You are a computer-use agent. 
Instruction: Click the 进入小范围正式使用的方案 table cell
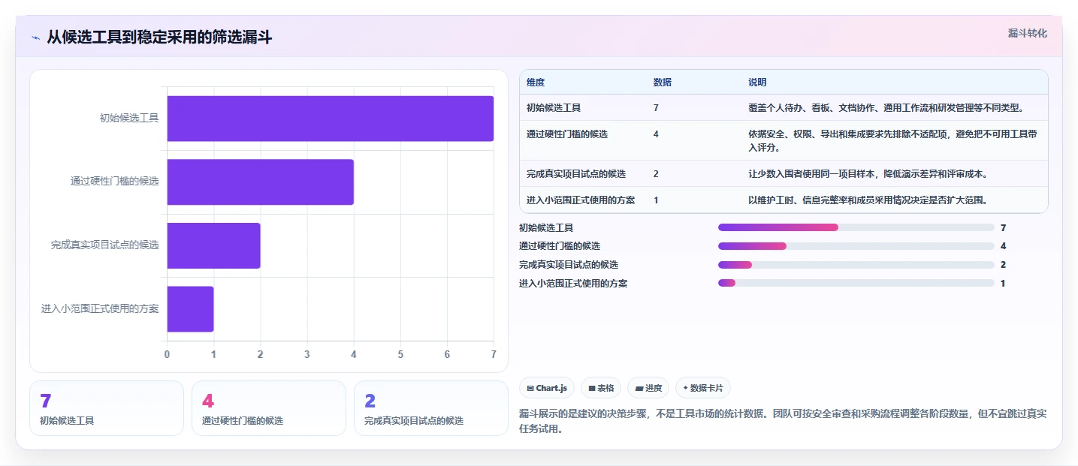(x=581, y=200)
